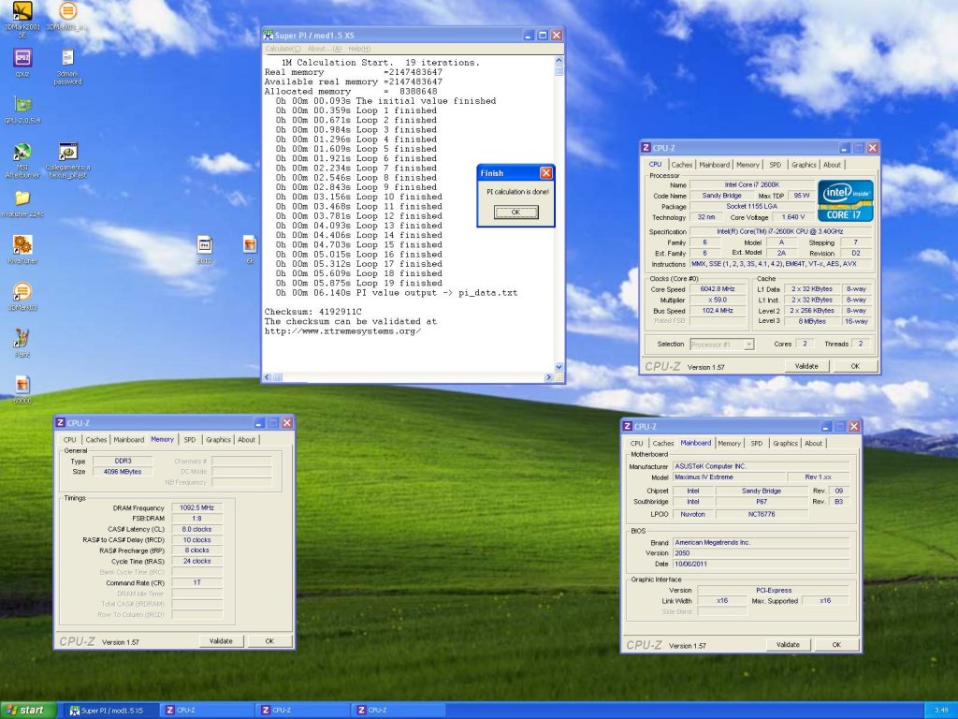Click the BIOS Date field 10/06/2011
This screenshot has height=719, width=958.
pyautogui.click(x=761, y=565)
